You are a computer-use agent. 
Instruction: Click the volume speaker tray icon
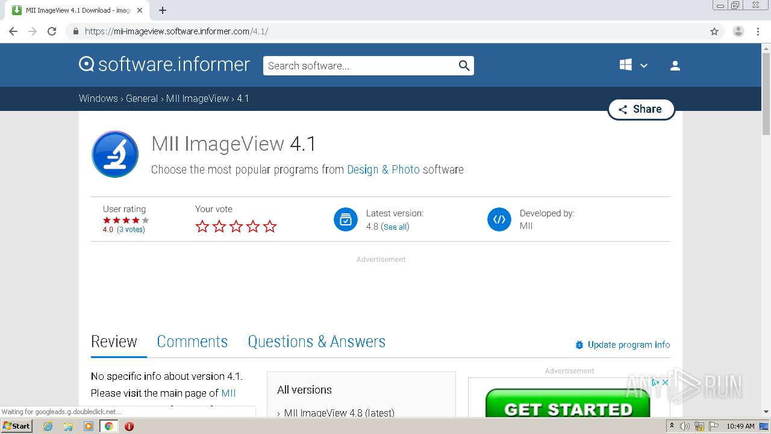(x=685, y=426)
